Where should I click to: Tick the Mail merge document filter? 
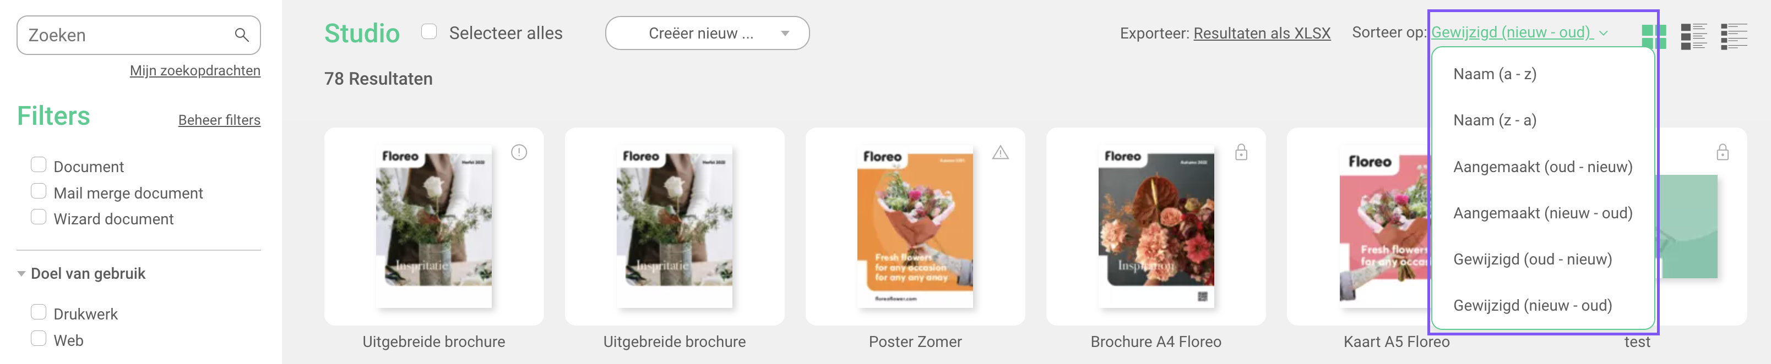(39, 191)
